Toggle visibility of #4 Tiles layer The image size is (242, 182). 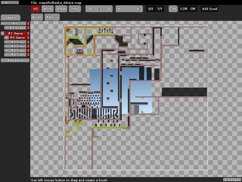tap(6, 55)
